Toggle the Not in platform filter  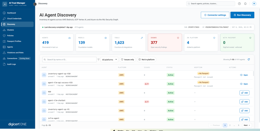coord(146,59)
